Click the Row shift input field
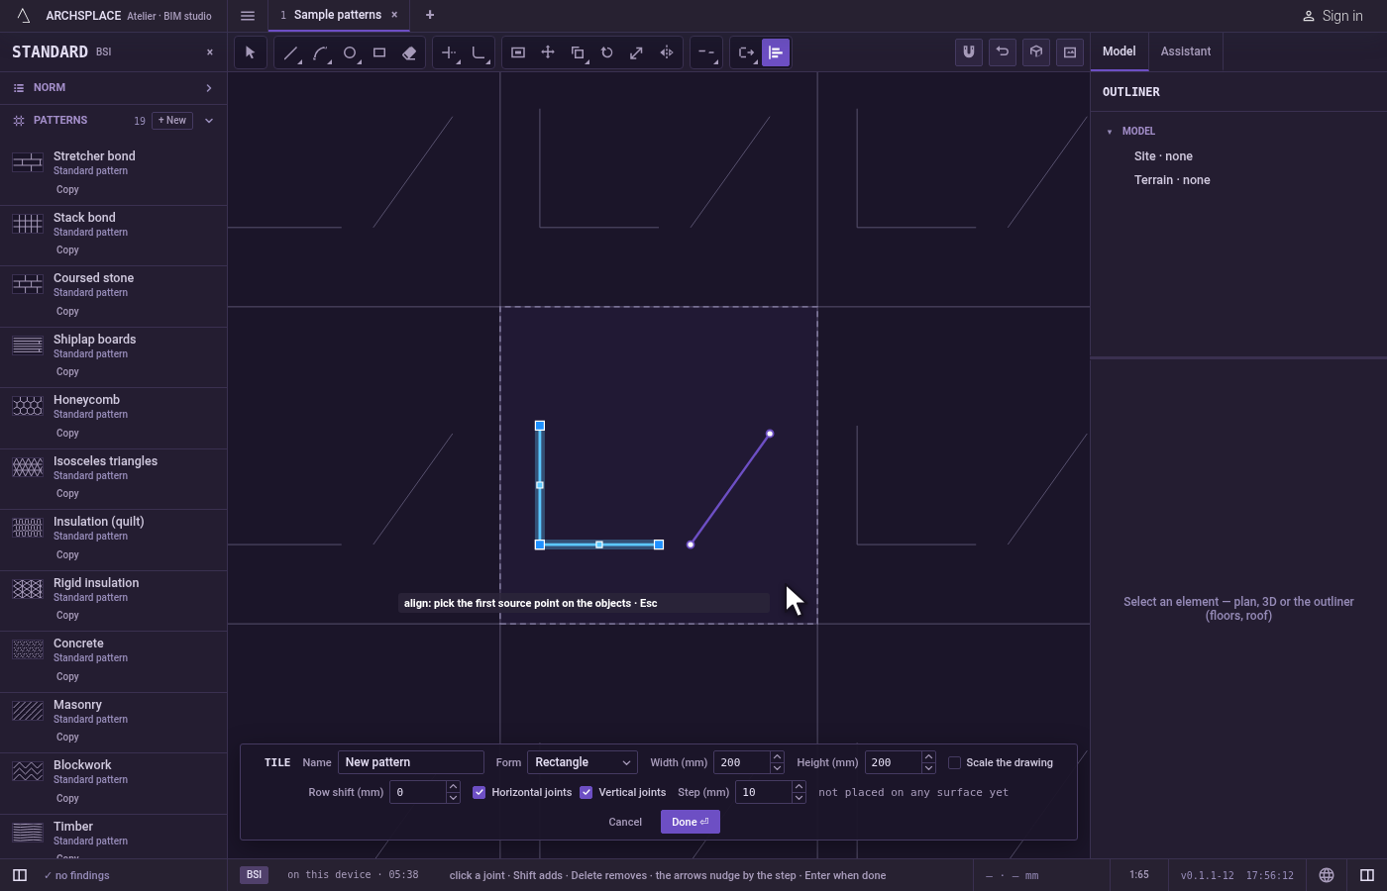 pos(418,792)
